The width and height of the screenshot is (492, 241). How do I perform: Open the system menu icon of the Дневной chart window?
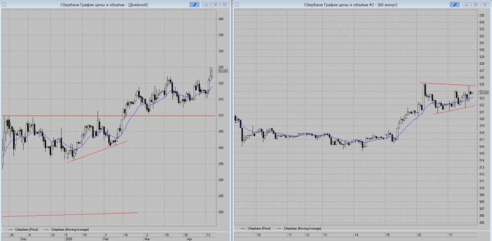(x=4, y=5)
